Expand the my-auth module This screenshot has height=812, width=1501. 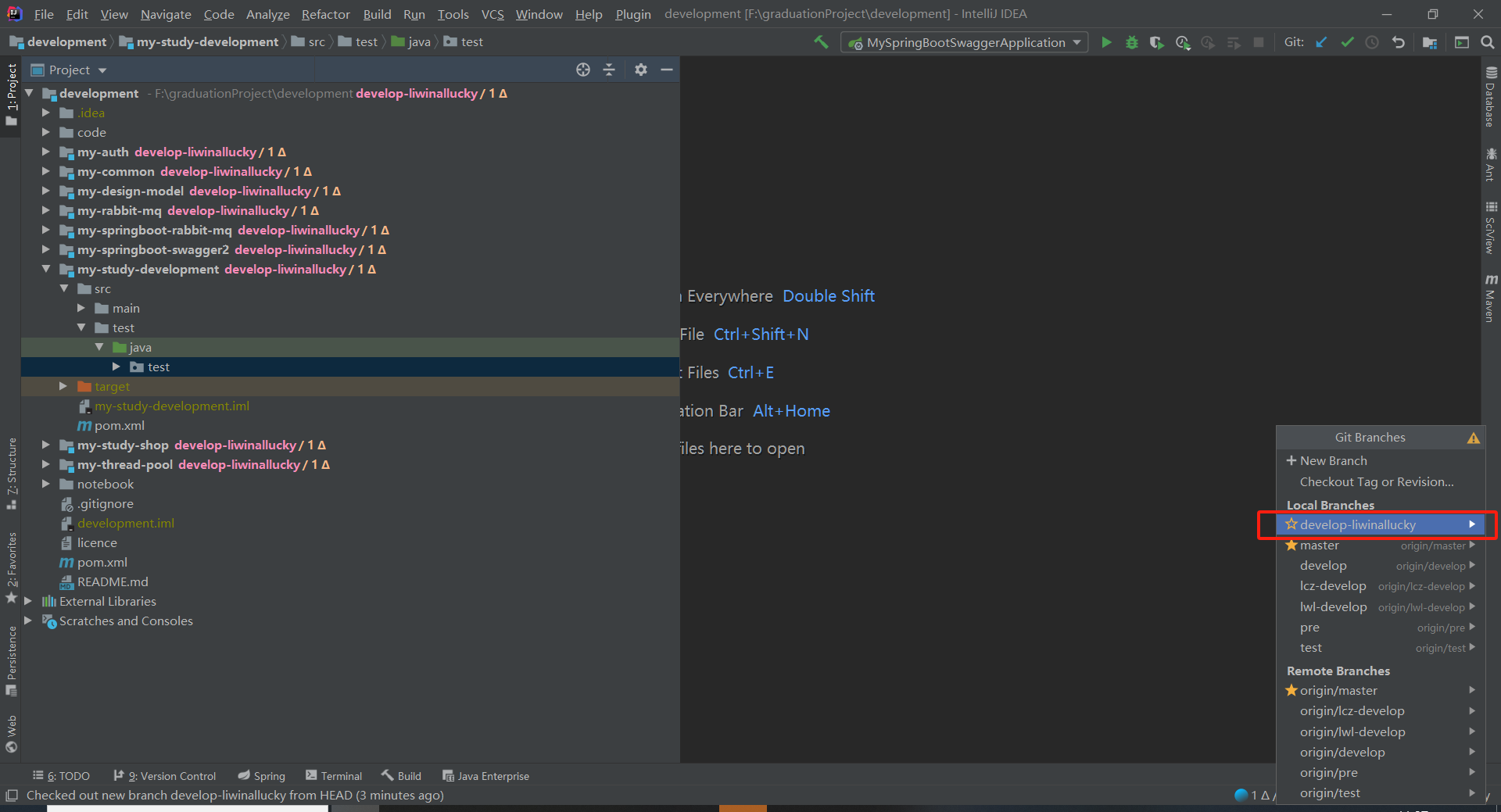[46, 152]
